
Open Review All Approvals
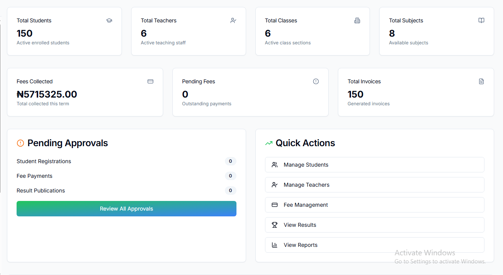(127, 209)
